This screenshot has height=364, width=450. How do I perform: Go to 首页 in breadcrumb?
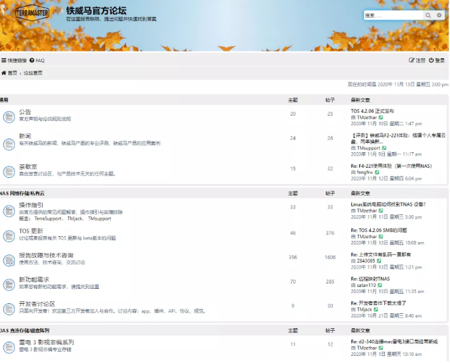pyautogui.click(x=10, y=72)
